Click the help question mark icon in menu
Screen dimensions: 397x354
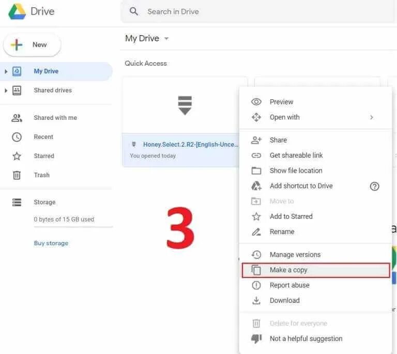pyautogui.click(x=374, y=186)
